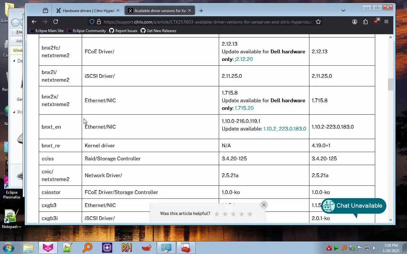Click the uBlock Origin extension icon
Screen dimensions: 407x254
[376, 21]
